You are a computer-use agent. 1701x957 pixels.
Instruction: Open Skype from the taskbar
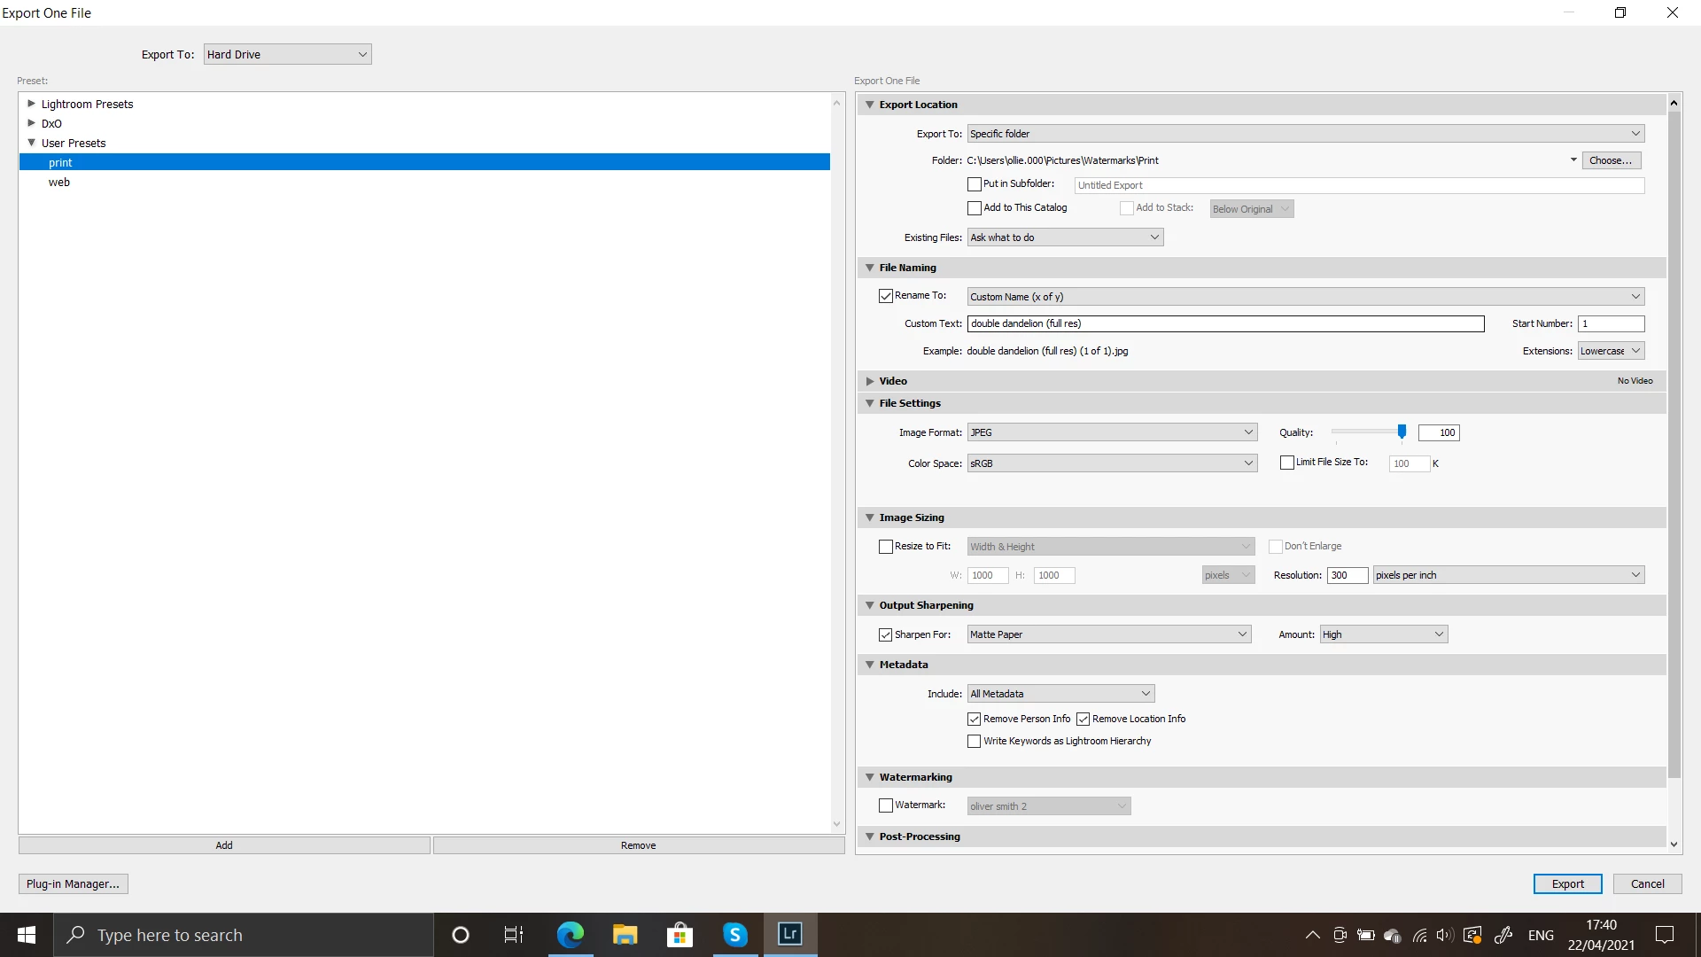(x=734, y=934)
